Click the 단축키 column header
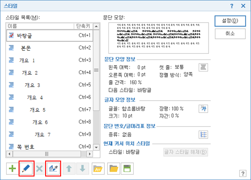 coord(83,26)
